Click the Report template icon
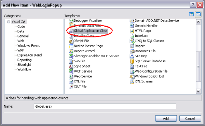Image resolution: width=205 pixels, height=126 pixels. (x=132, y=46)
